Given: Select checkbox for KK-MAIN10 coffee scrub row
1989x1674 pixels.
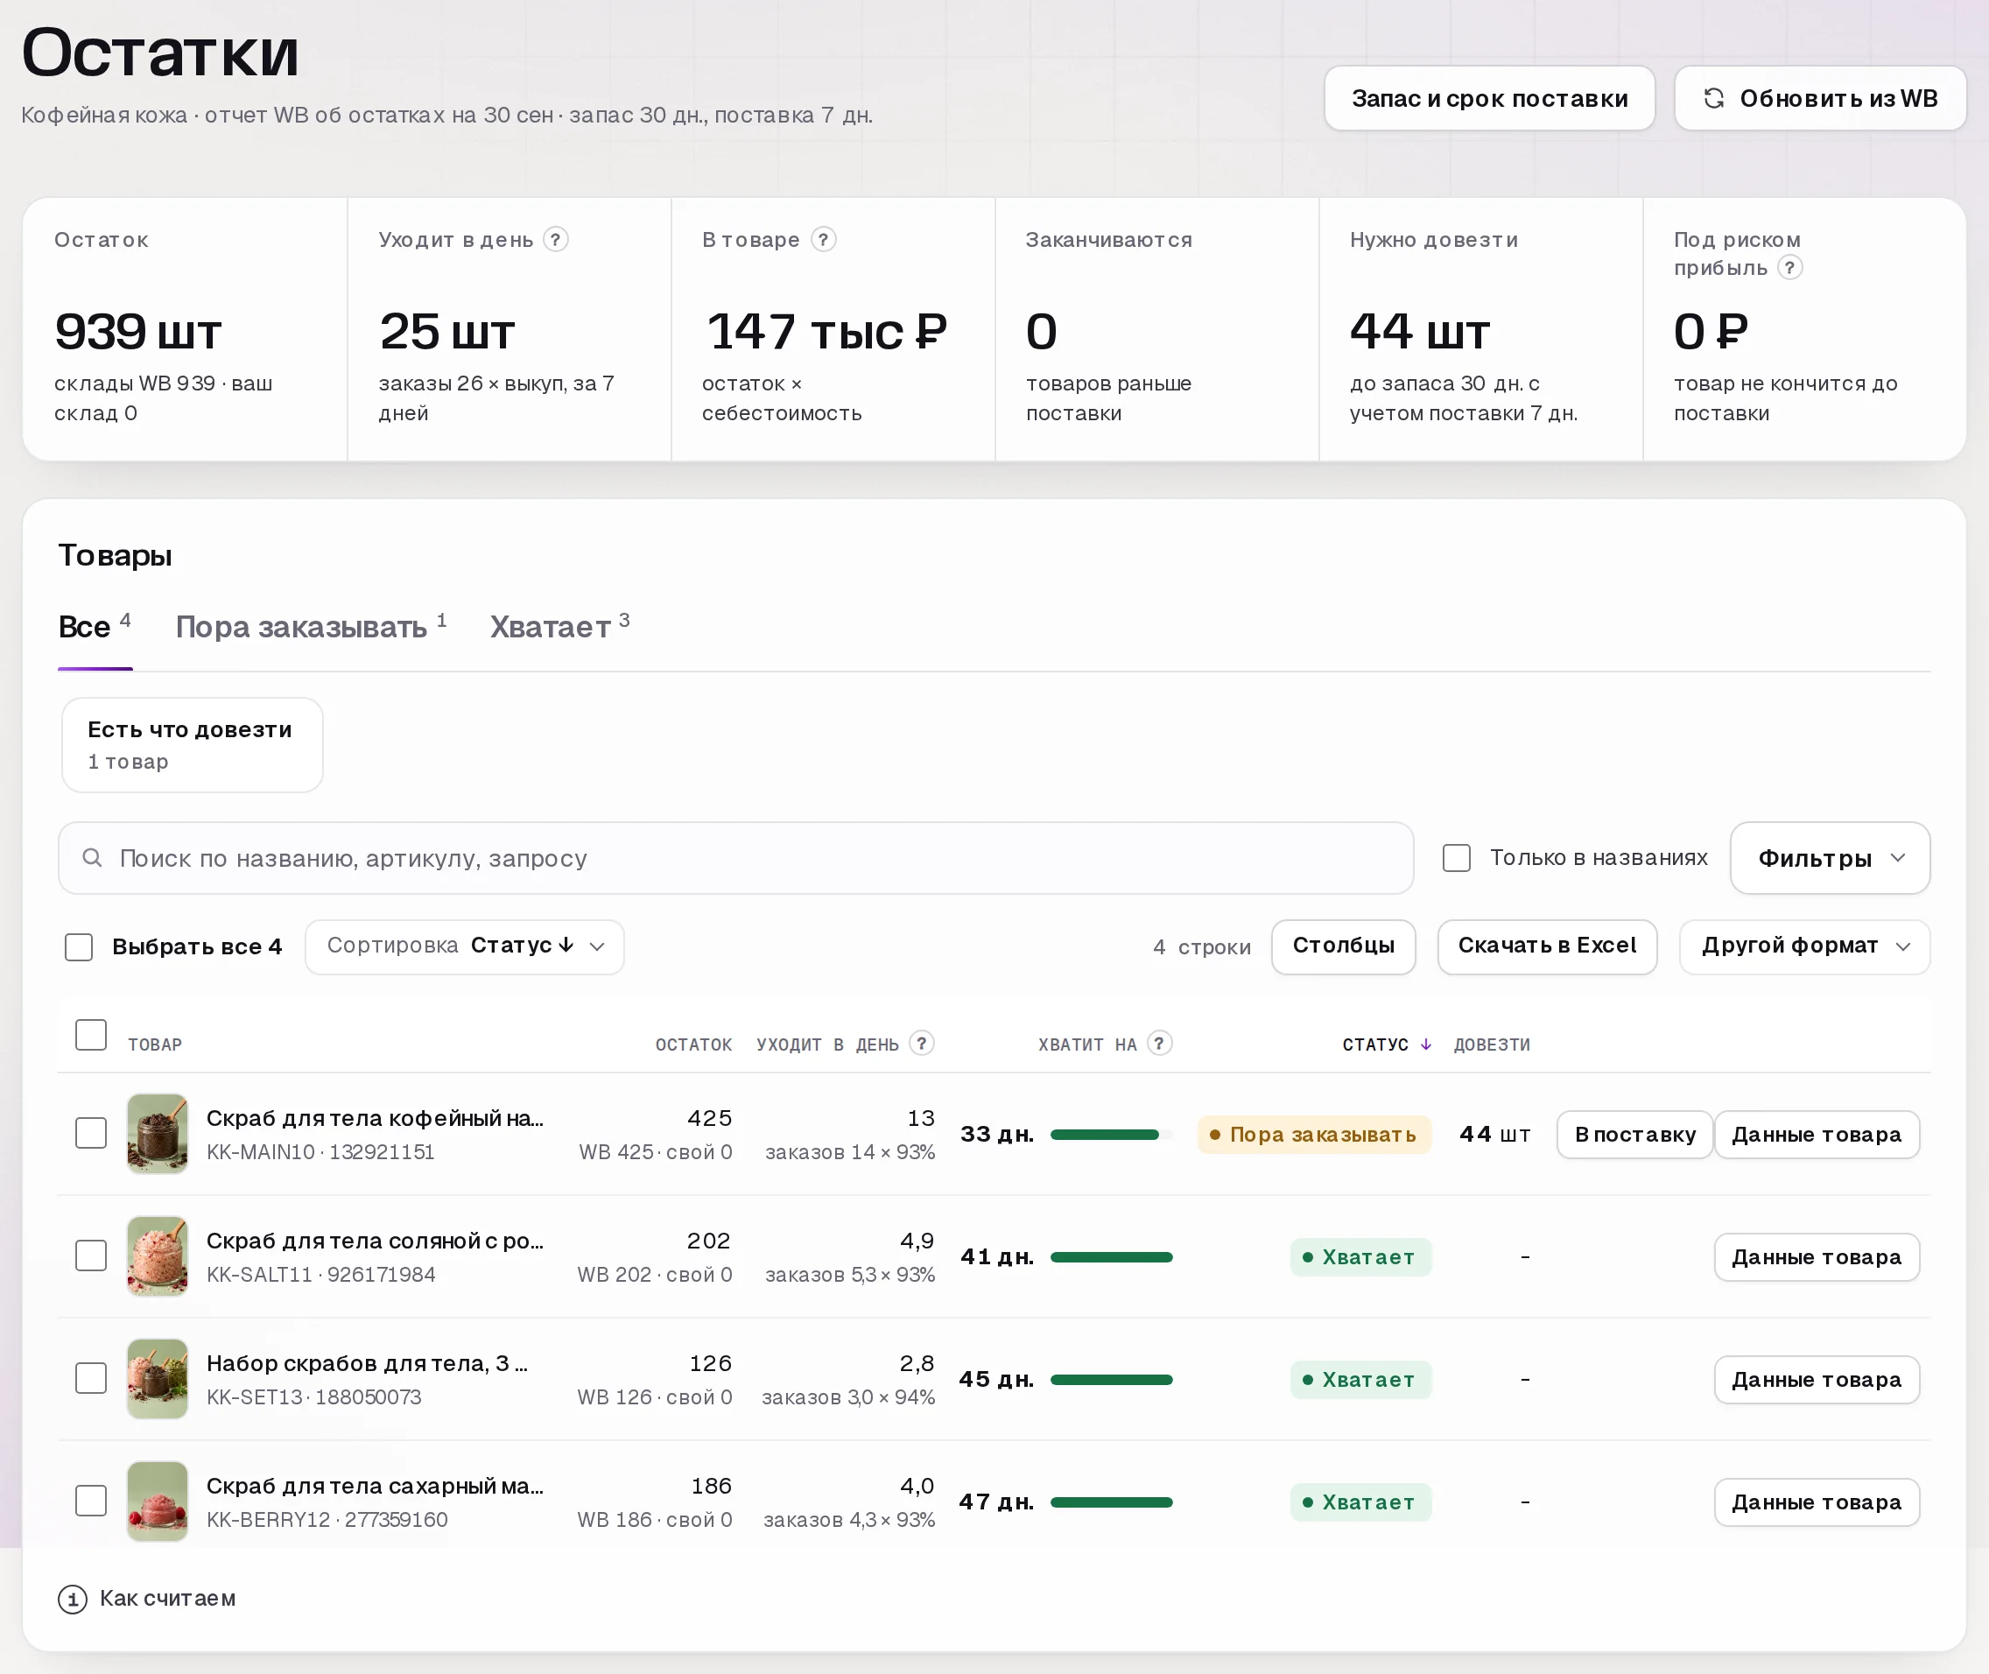Looking at the screenshot, I should [91, 1133].
